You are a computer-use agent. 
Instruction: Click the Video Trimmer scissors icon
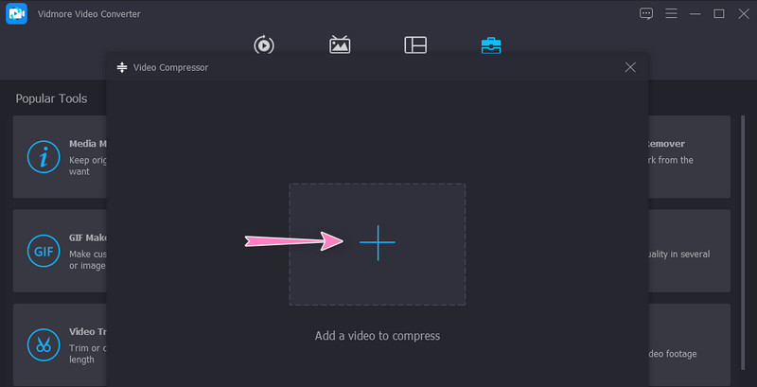[x=43, y=344]
